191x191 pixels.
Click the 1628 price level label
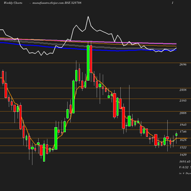[183, 140]
